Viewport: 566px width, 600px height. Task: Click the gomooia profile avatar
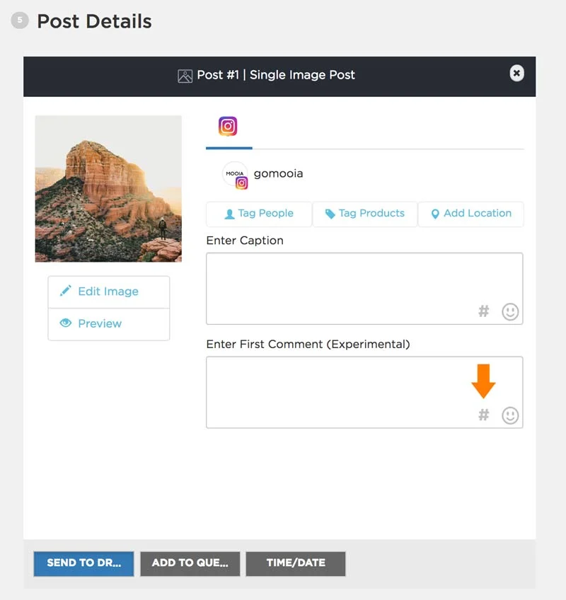[236, 175]
